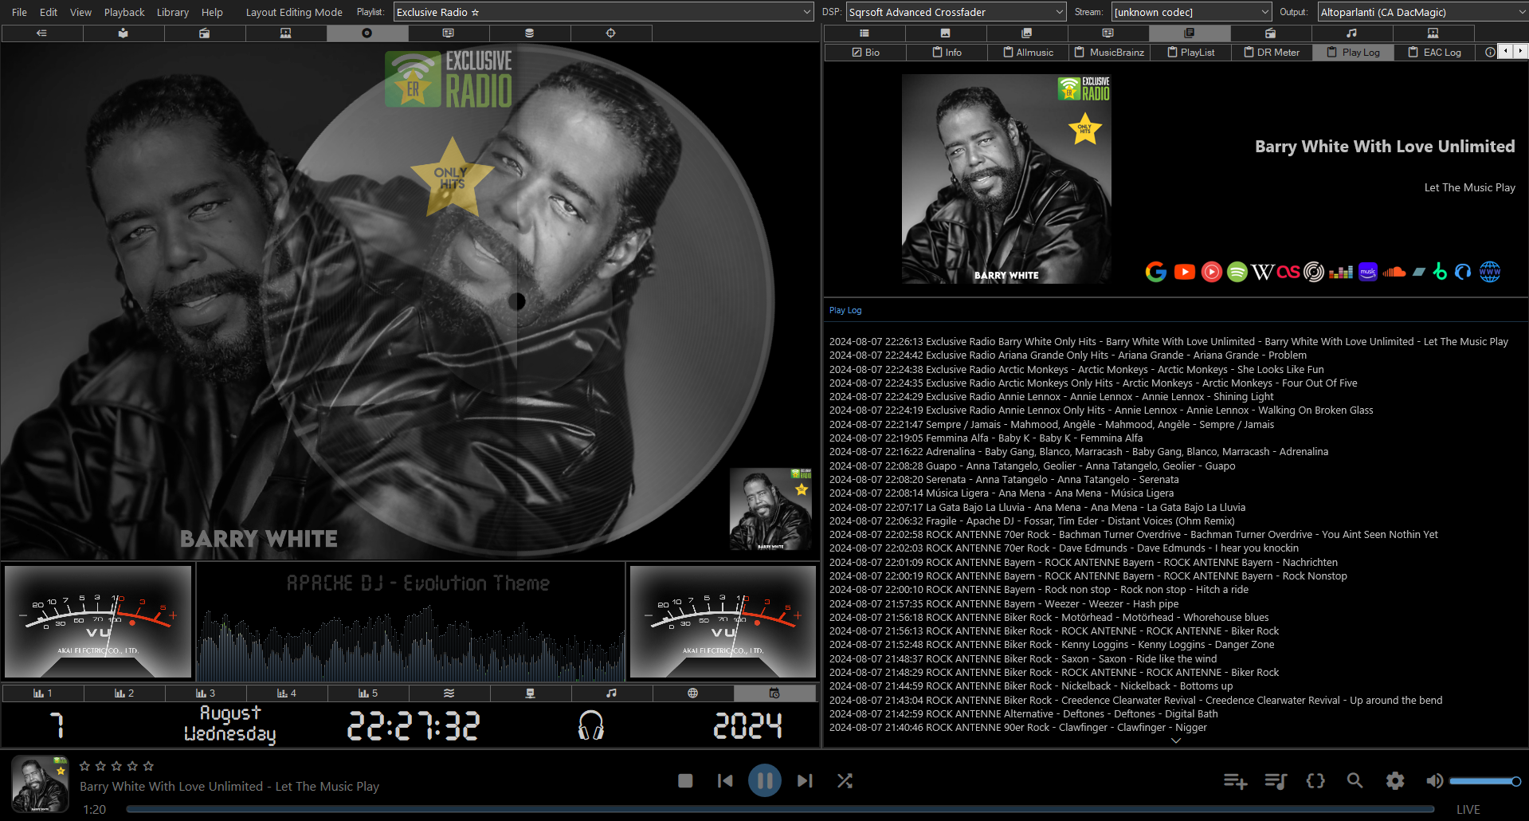Open the single picture tab in right panel
The height and width of the screenshot is (821, 1529).
946,33
